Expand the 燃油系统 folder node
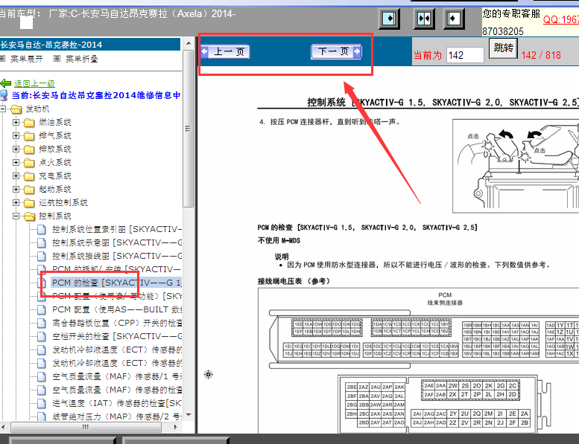 pos(16,122)
